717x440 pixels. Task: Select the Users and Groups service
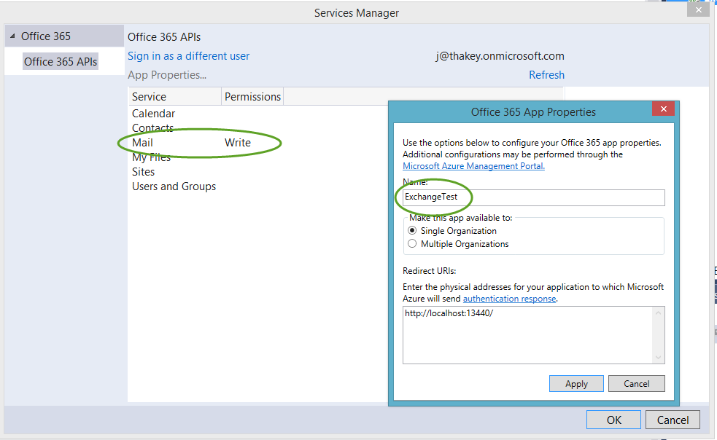click(x=174, y=186)
